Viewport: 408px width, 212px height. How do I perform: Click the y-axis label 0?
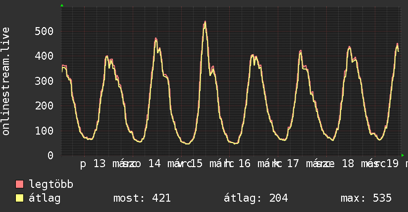coord(51,155)
